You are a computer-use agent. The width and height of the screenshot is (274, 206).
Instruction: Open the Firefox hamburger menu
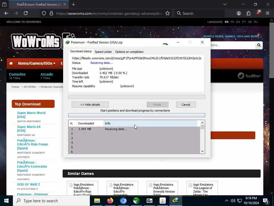click(x=268, y=13)
